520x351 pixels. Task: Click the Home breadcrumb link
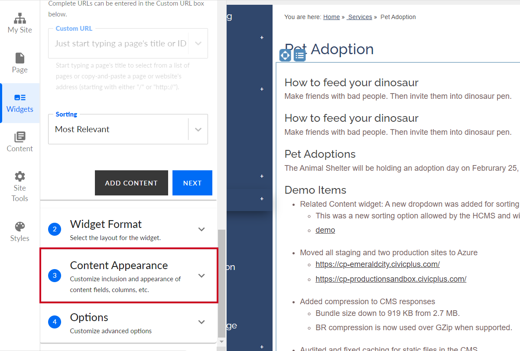pos(331,17)
